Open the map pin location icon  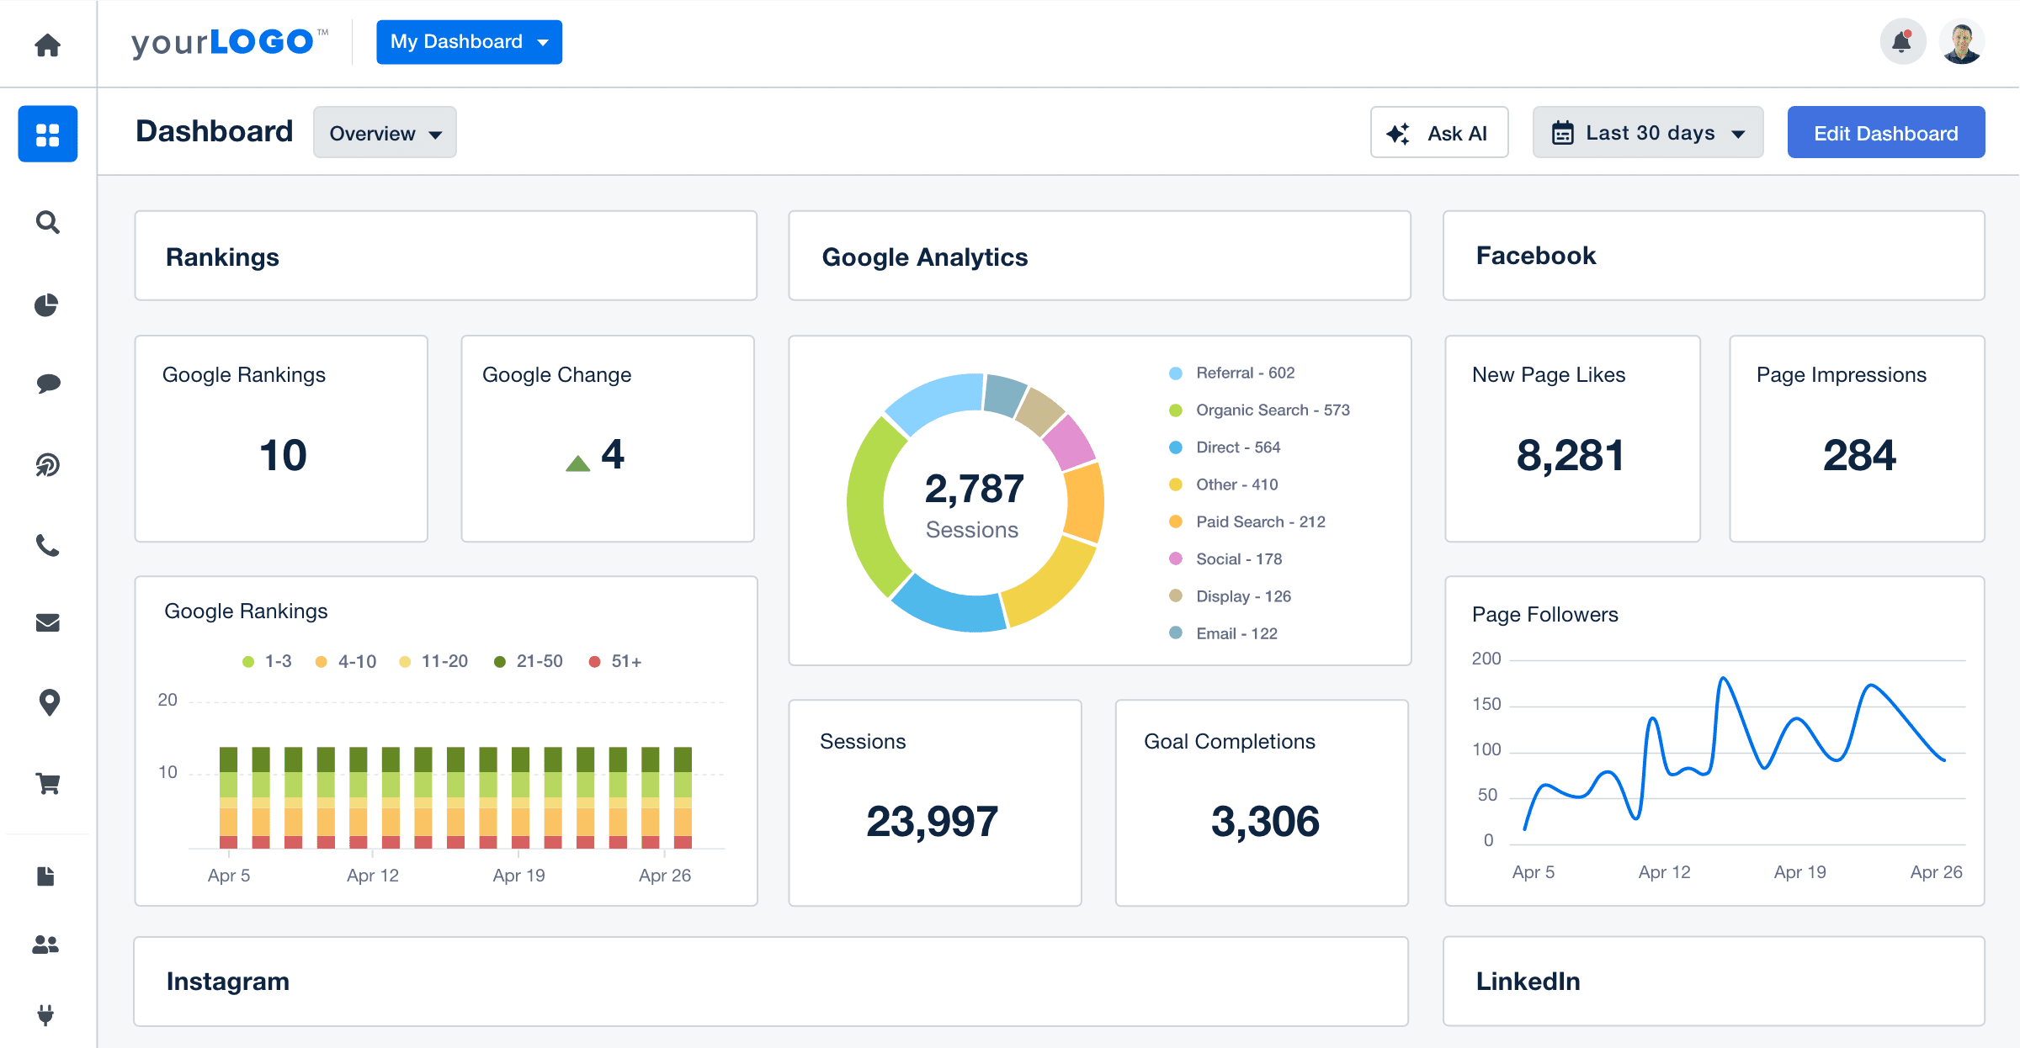(49, 702)
